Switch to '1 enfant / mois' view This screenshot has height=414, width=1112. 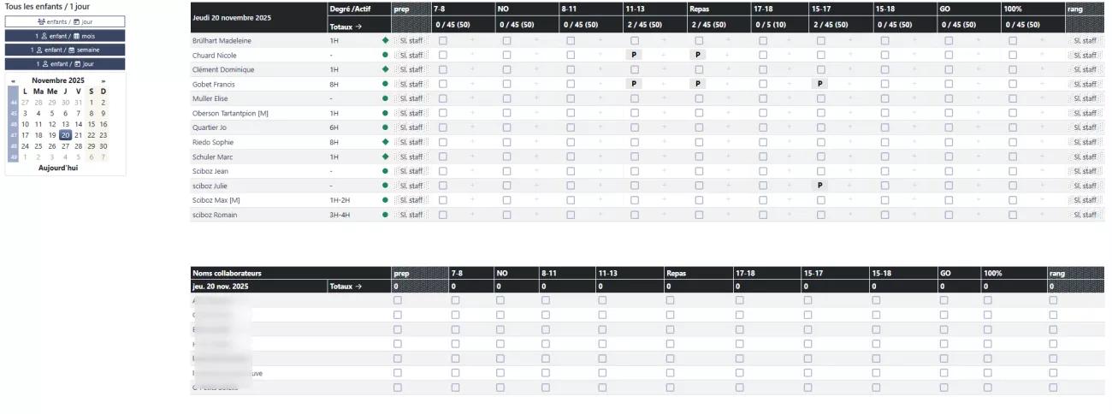point(65,36)
